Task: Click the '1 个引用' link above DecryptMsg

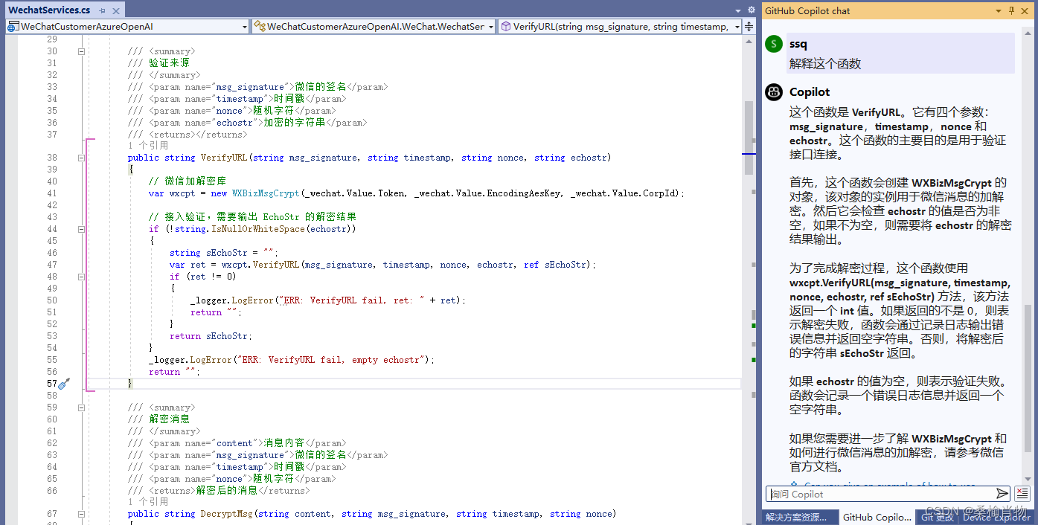Action: [148, 502]
